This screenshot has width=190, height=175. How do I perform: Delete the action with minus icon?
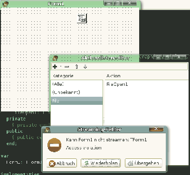click(x=67, y=66)
